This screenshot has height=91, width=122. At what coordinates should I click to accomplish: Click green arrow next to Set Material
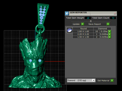pyautogui.click(x=112, y=80)
